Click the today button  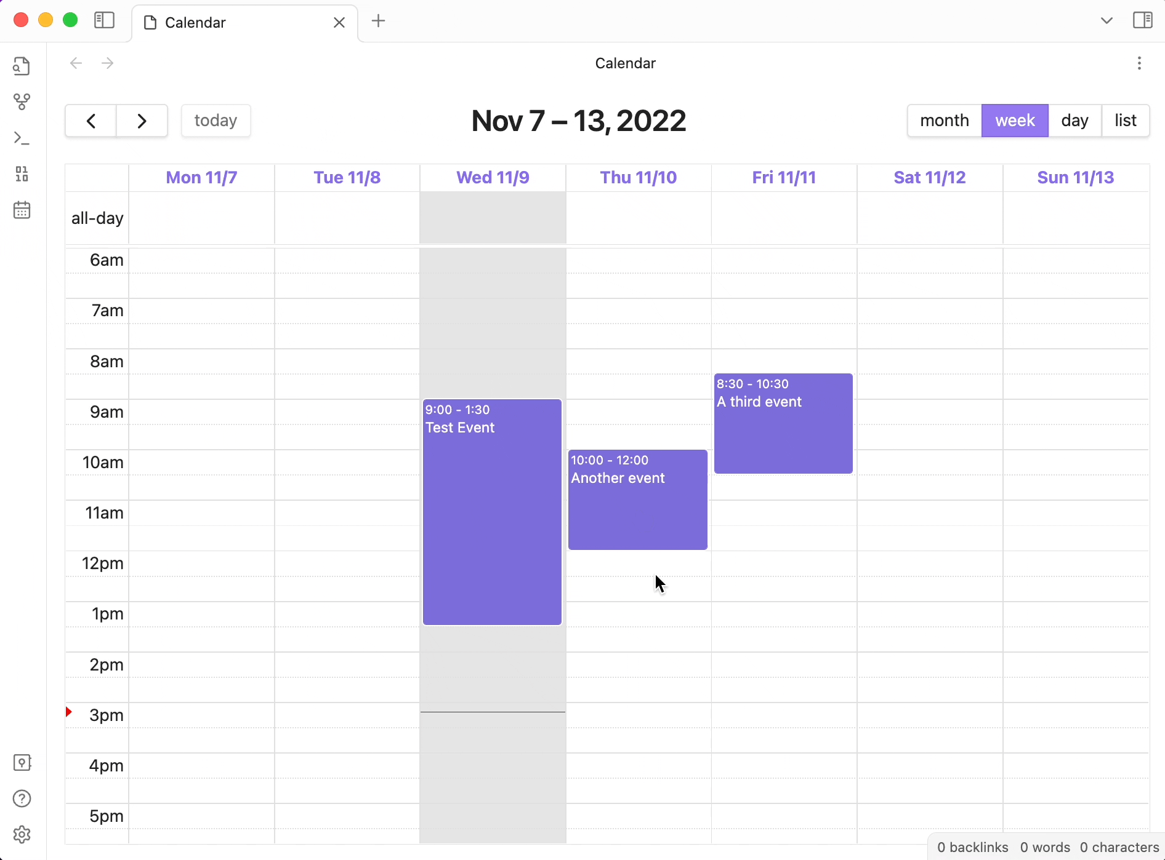point(216,121)
